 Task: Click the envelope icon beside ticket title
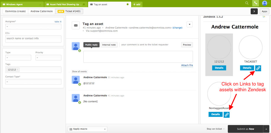tap(76, 25)
